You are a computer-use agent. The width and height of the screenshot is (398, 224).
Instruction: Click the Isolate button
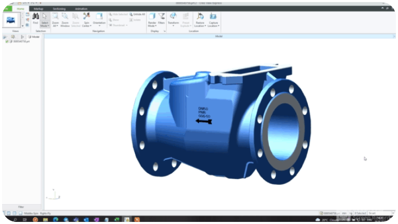pos(135,20)
